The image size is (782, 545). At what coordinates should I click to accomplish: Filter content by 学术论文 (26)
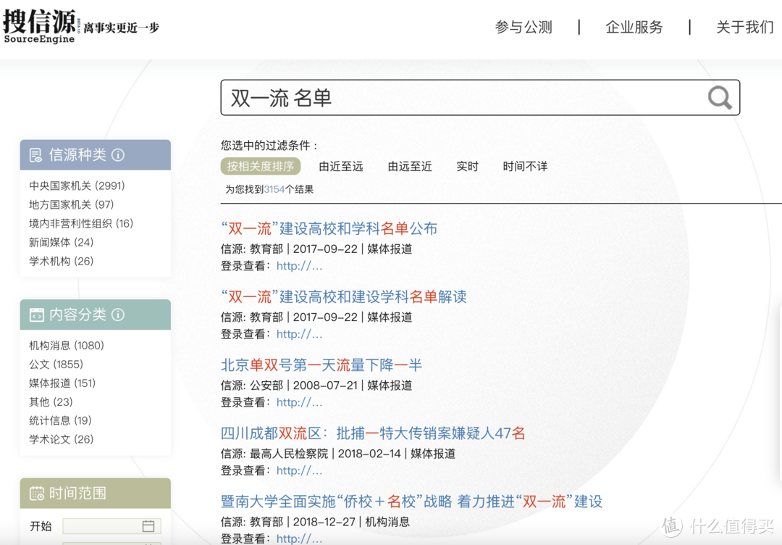click(x=62, y=440)
